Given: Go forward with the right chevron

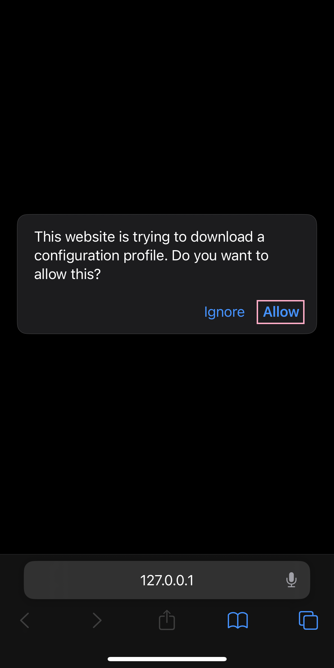Looking at the screenshot, I should click(x=97, y=620).
